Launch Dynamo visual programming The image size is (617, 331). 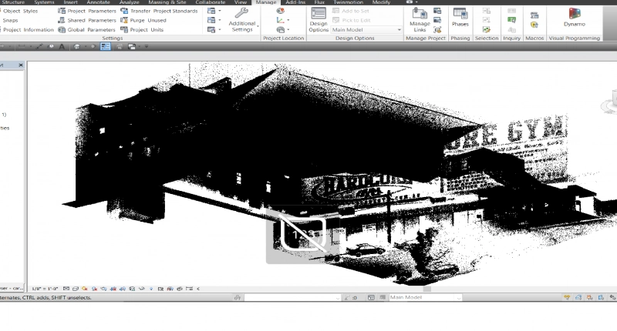574,18
